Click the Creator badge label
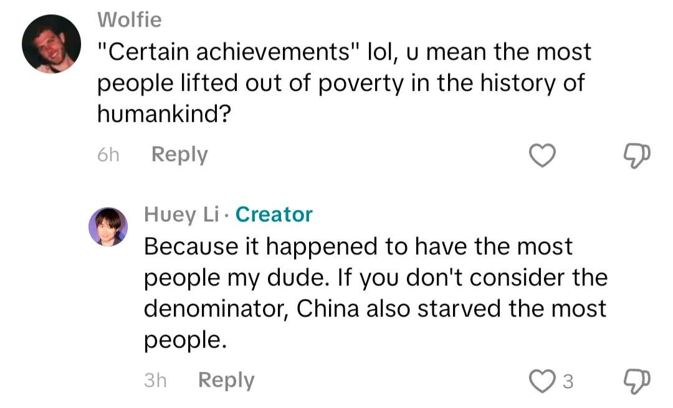 [274, 215]
